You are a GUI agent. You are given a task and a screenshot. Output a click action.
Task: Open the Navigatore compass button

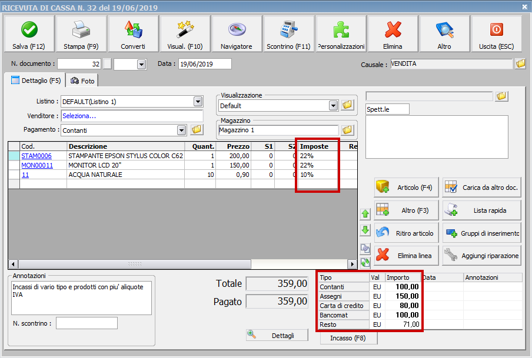[237, 34]
